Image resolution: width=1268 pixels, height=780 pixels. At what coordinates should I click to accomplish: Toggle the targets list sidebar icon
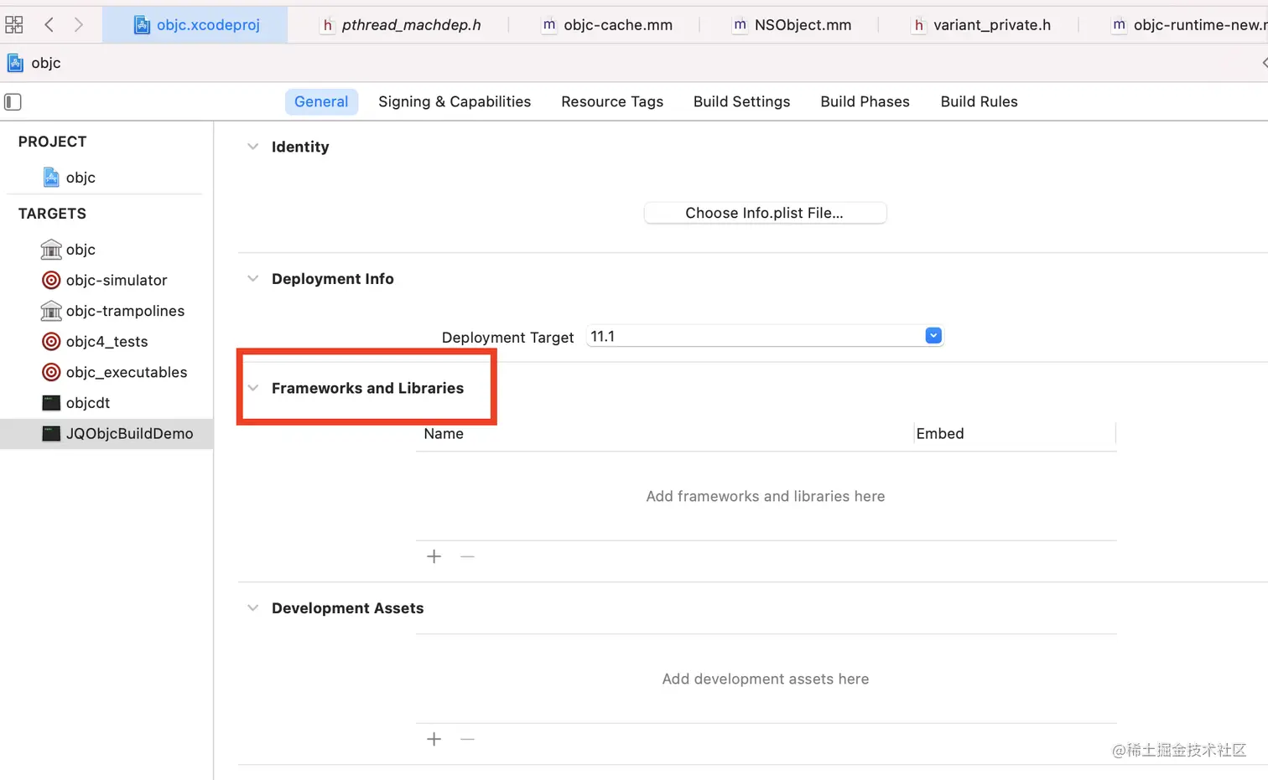click(x=13, y=102)
